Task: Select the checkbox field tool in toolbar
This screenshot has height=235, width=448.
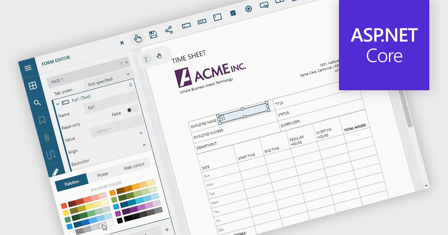Action: point(233,13)
